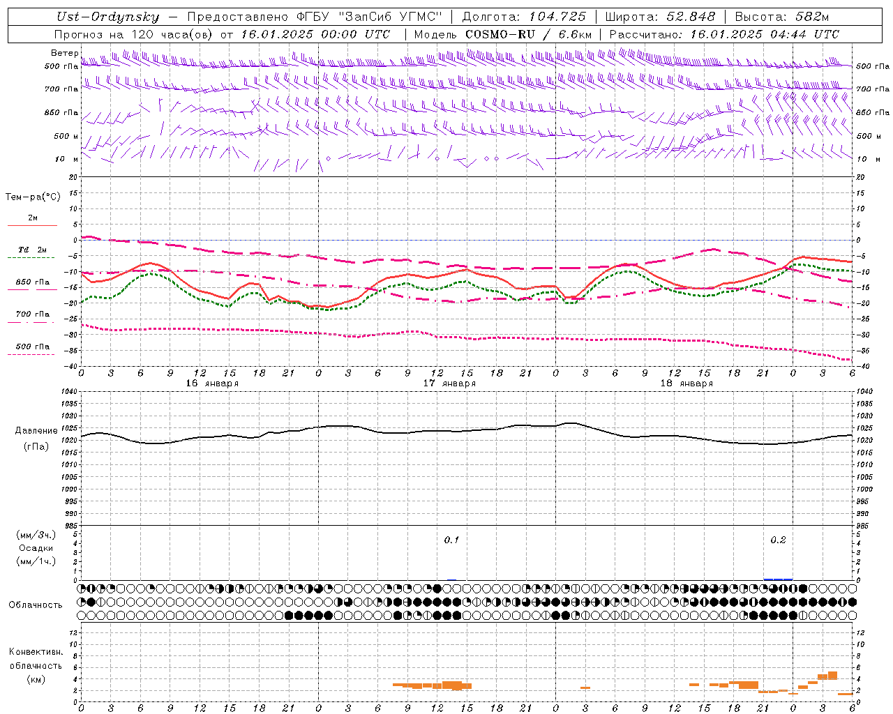Click the blue precipitation bar below '0.2'

[778, 579]
